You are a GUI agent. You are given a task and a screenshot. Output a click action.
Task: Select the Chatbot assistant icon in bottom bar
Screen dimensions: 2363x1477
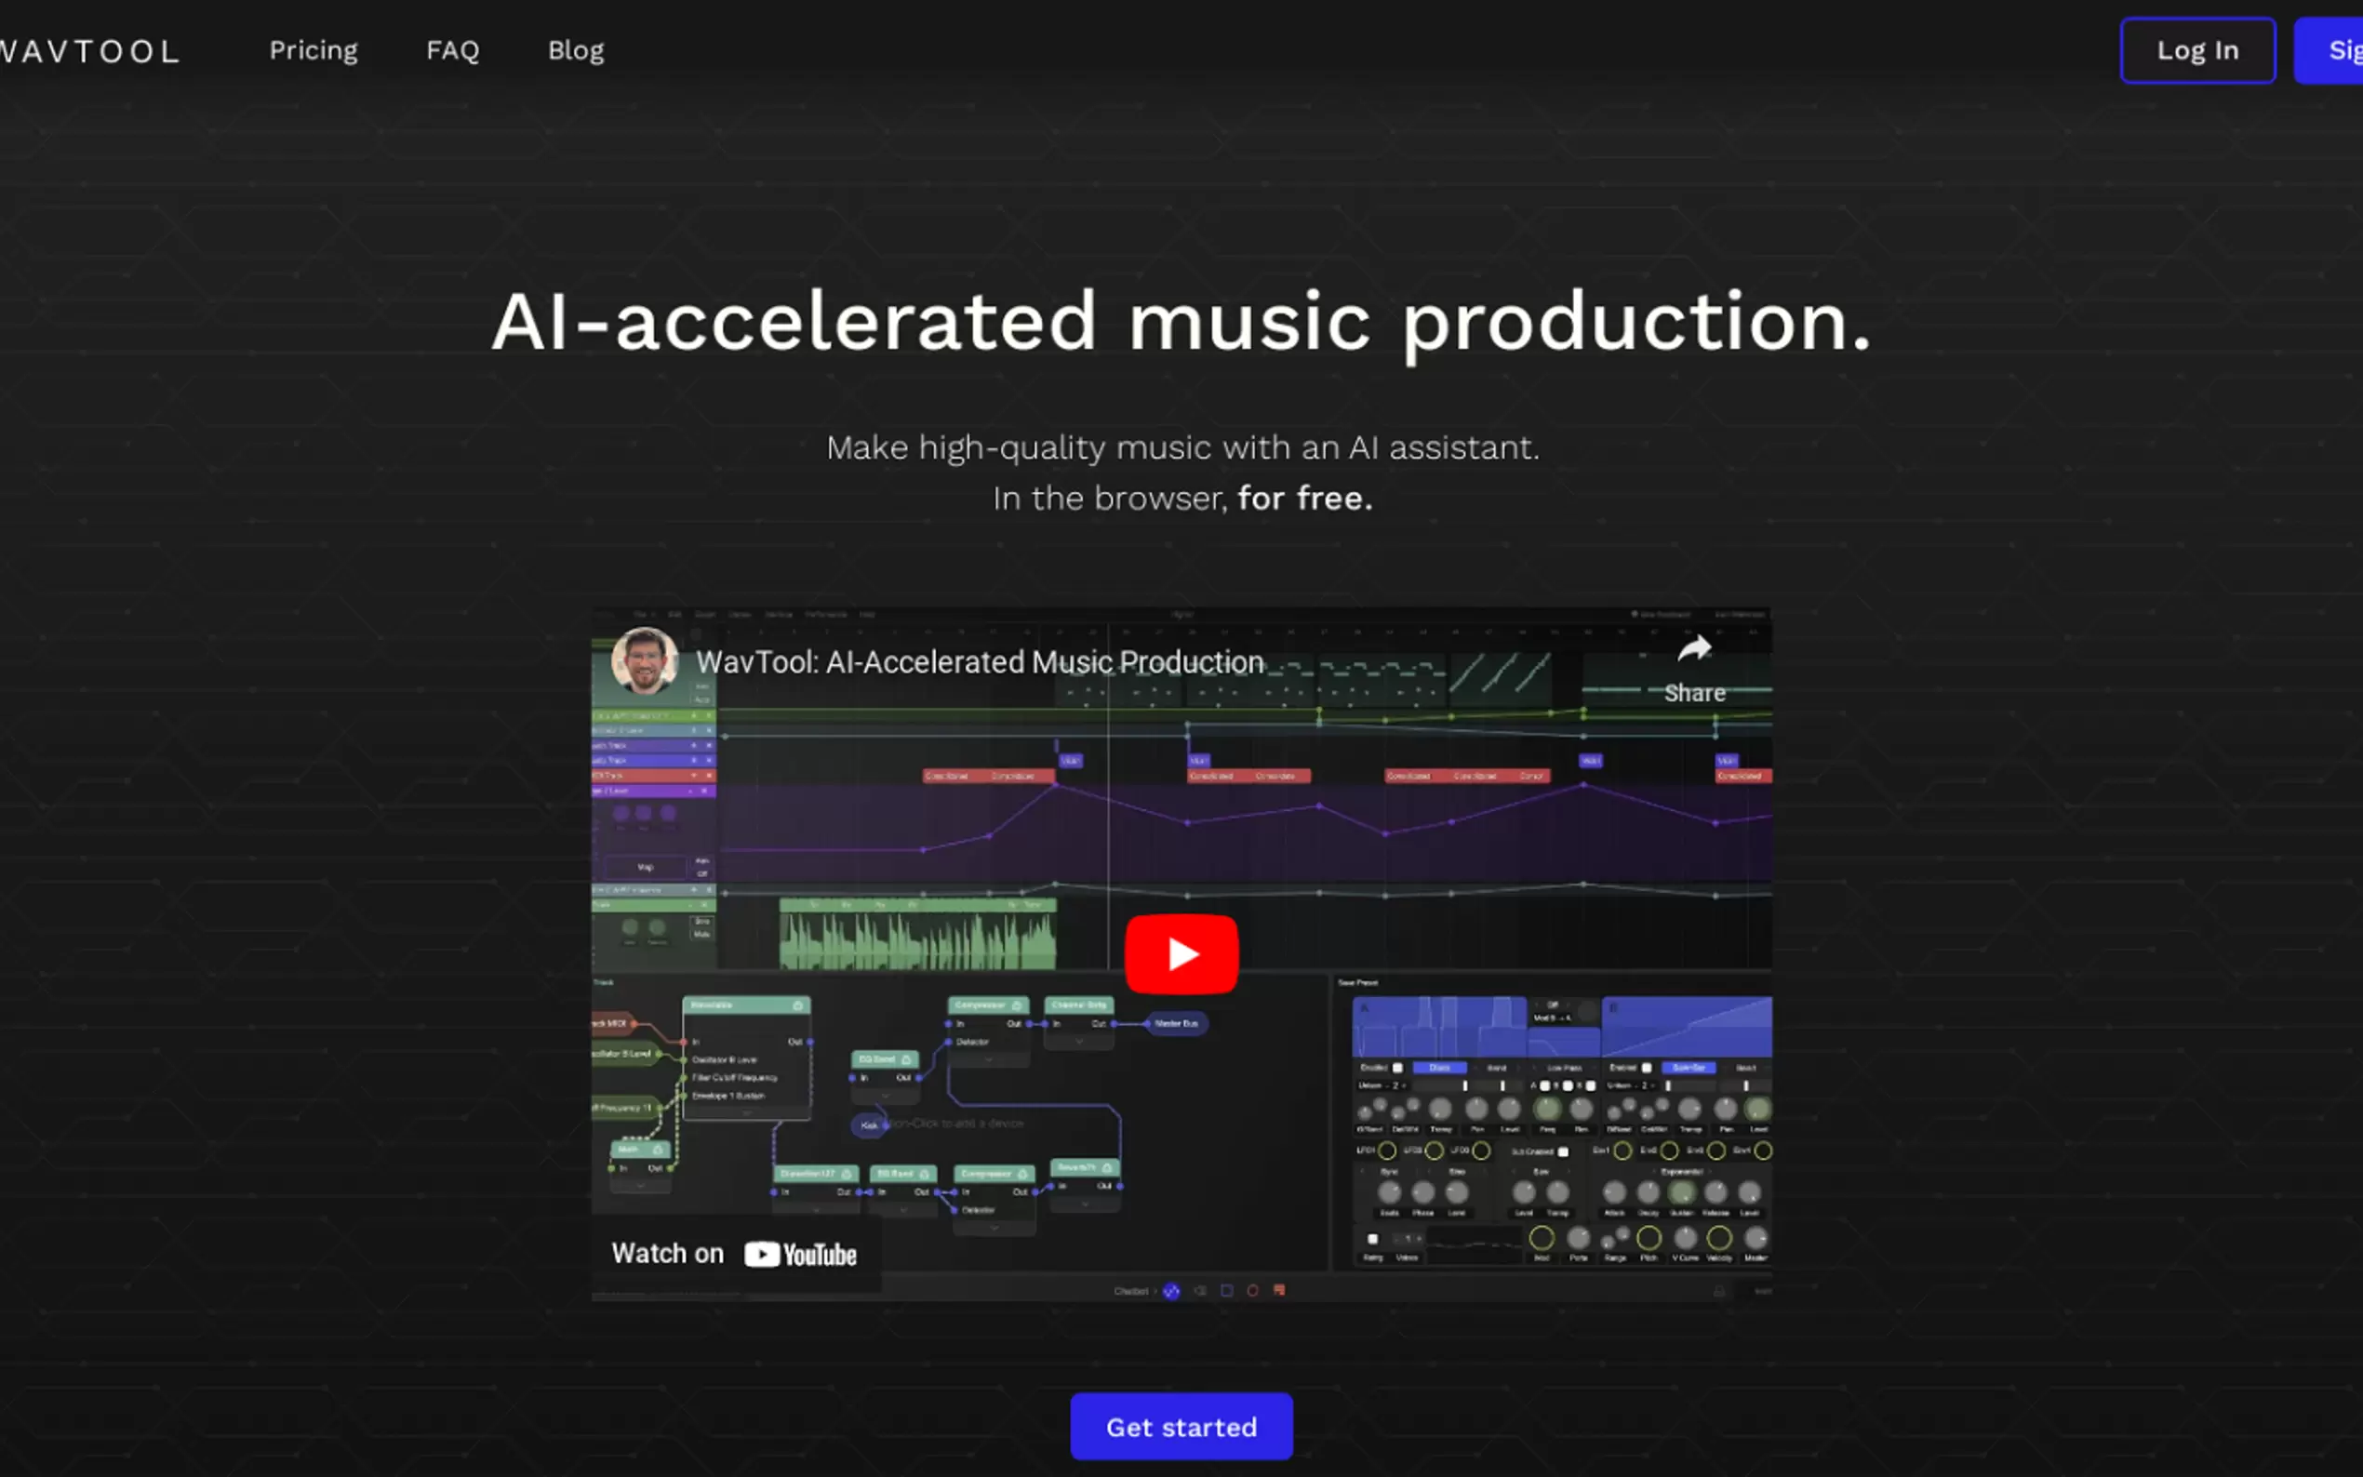1171,1290
